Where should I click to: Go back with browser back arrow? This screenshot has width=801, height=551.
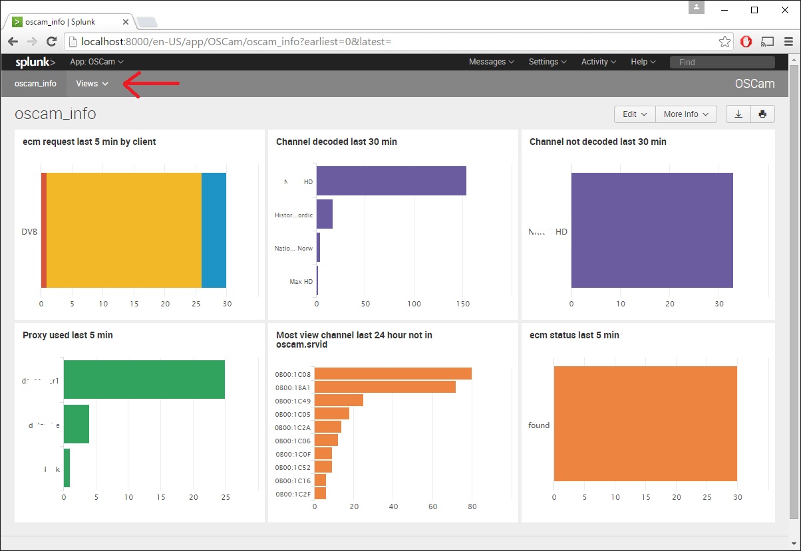click(x=13, y=41)
